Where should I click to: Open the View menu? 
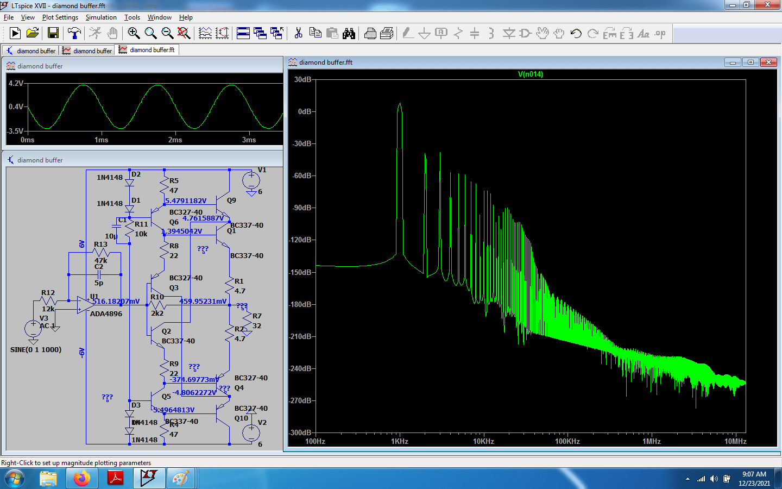(x=28, y=17)
